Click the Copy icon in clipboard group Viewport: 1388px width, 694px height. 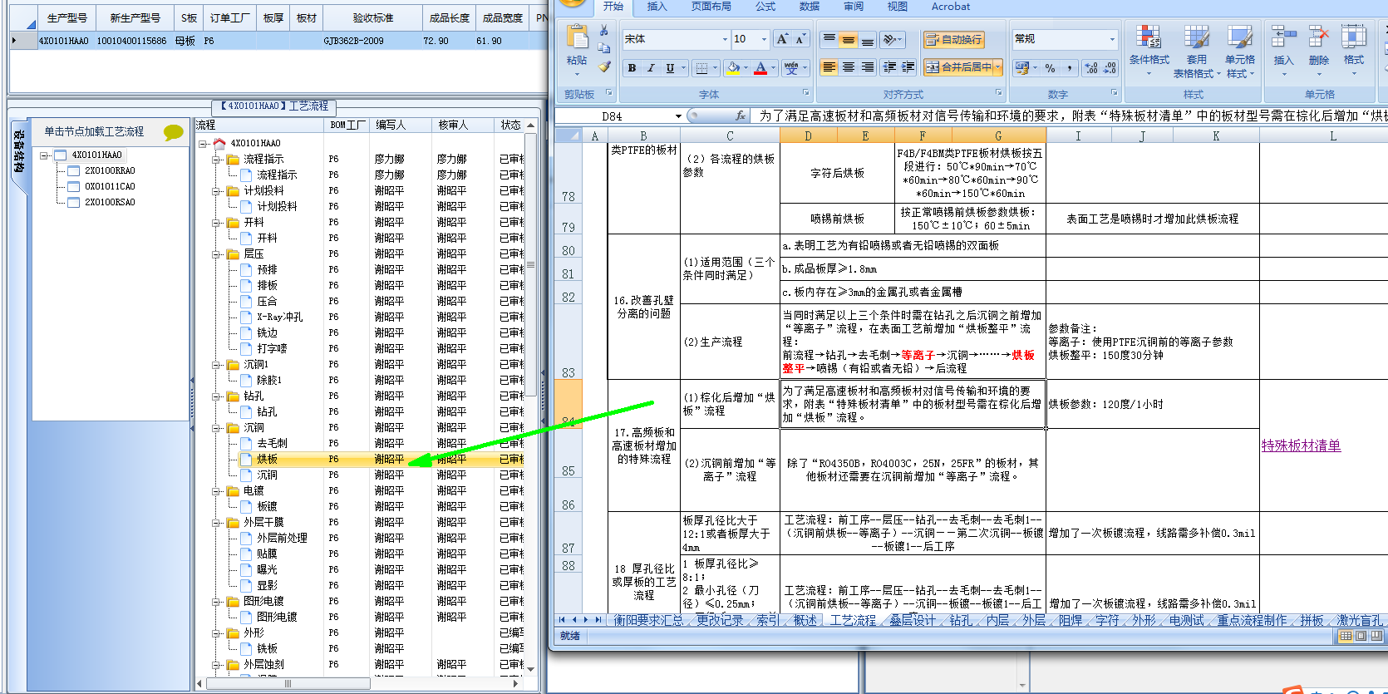(x=604, y=48)
